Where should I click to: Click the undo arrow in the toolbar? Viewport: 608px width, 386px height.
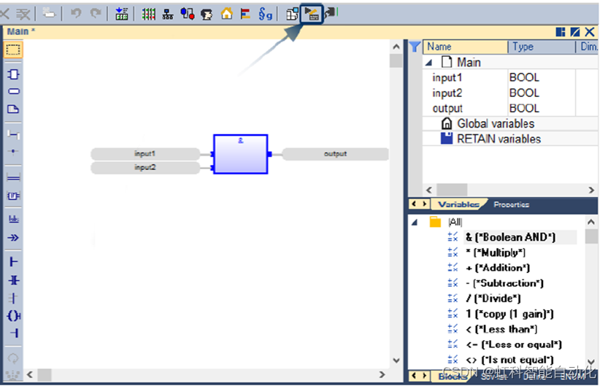point(76,14)
